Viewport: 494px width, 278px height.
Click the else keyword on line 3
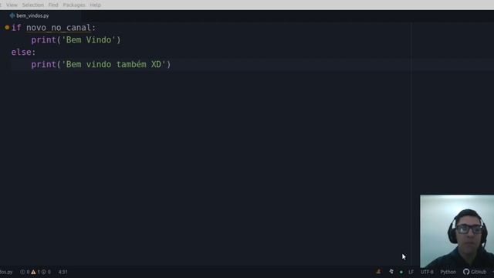(x=21, y=52)
